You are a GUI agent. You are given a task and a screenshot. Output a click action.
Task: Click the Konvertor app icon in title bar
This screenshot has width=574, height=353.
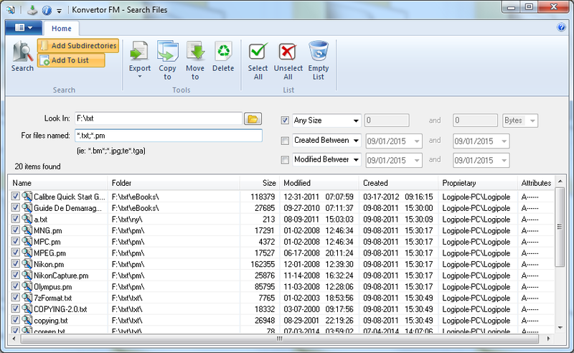click(11, 10)
